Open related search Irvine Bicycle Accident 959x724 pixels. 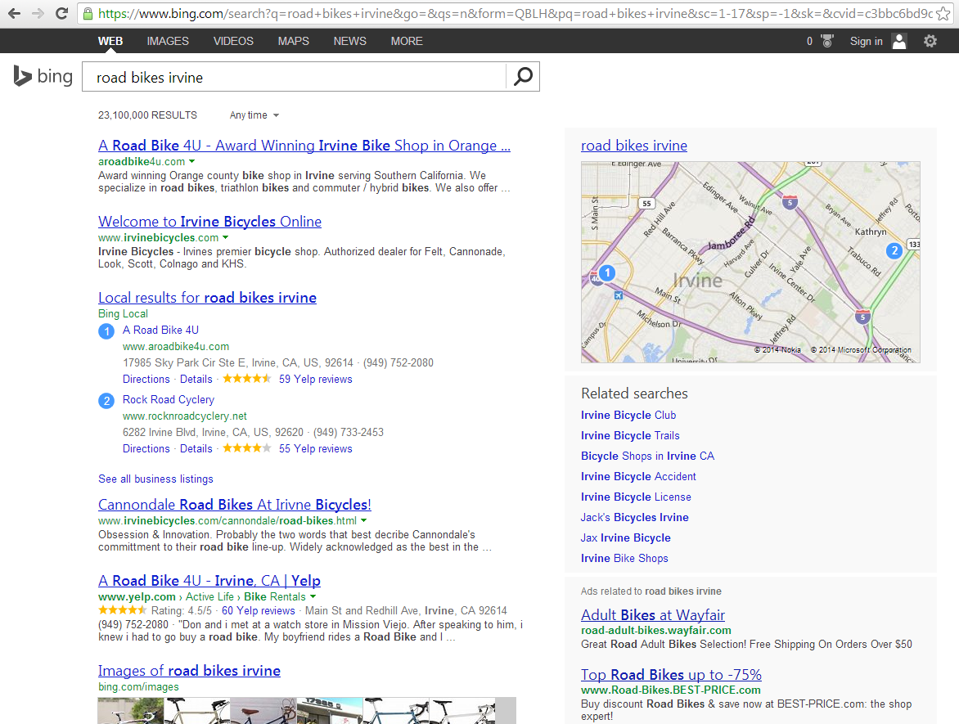point(638,476)
